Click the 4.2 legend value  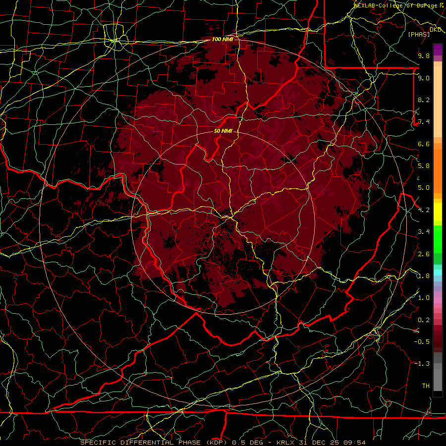424,210
